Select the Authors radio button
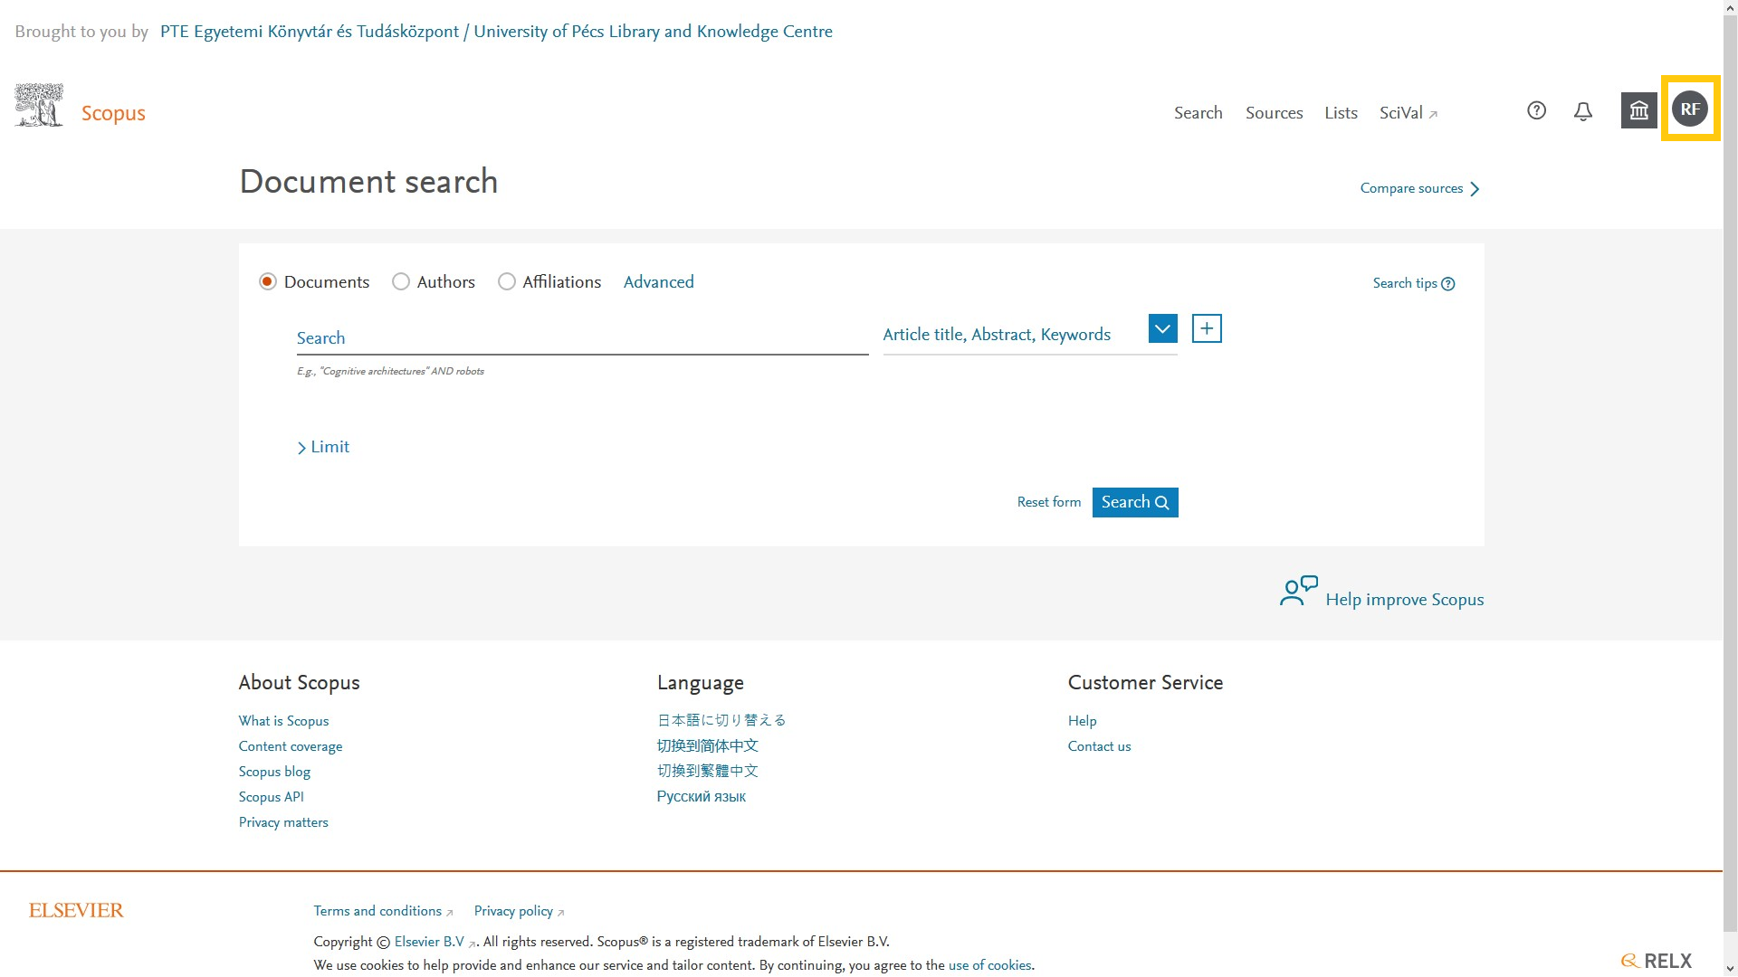This screenshot has width=1738, height=977. point(401,282)
